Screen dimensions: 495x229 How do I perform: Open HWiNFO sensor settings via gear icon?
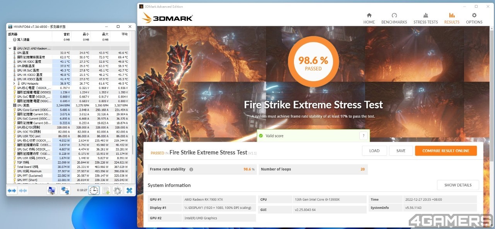click(x=118, y=190)
